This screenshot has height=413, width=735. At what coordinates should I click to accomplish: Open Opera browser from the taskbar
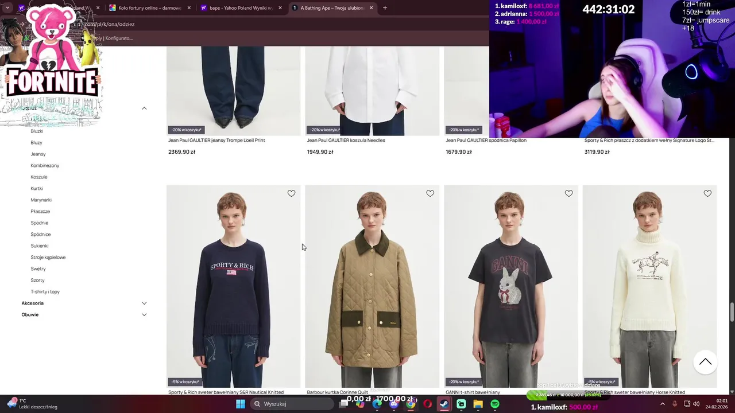(427, 404)
